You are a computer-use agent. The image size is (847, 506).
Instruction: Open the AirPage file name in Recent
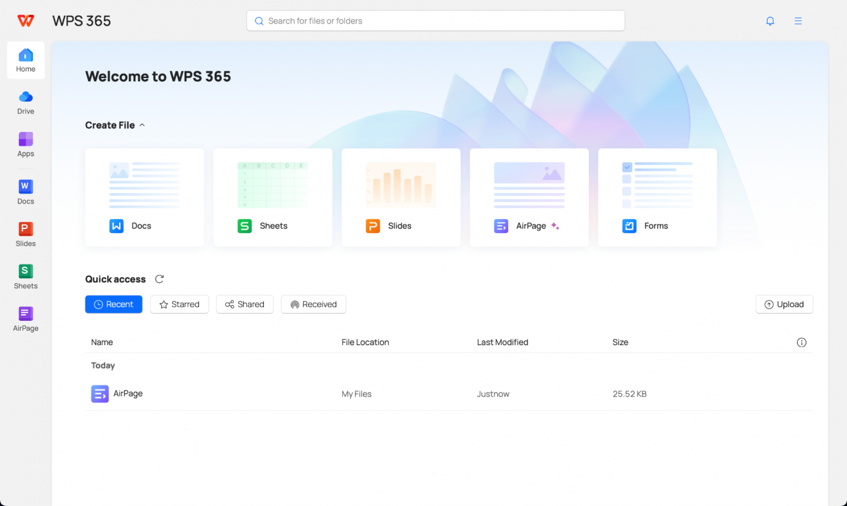click(128, 394)
